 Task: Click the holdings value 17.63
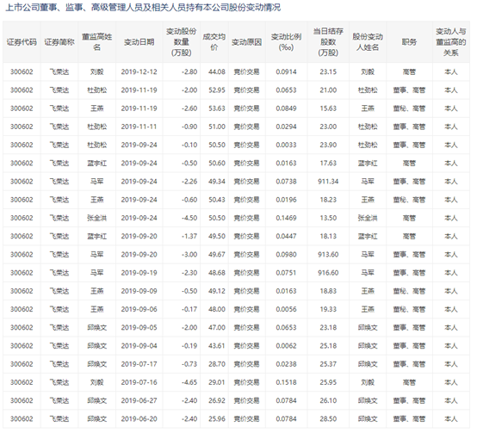tap(328, 164)
